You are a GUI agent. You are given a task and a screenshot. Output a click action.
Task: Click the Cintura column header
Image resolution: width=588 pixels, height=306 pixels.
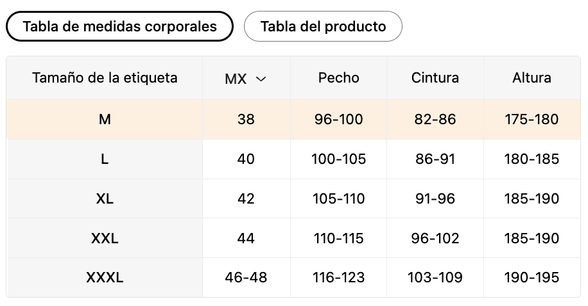[x=435, y=78]
